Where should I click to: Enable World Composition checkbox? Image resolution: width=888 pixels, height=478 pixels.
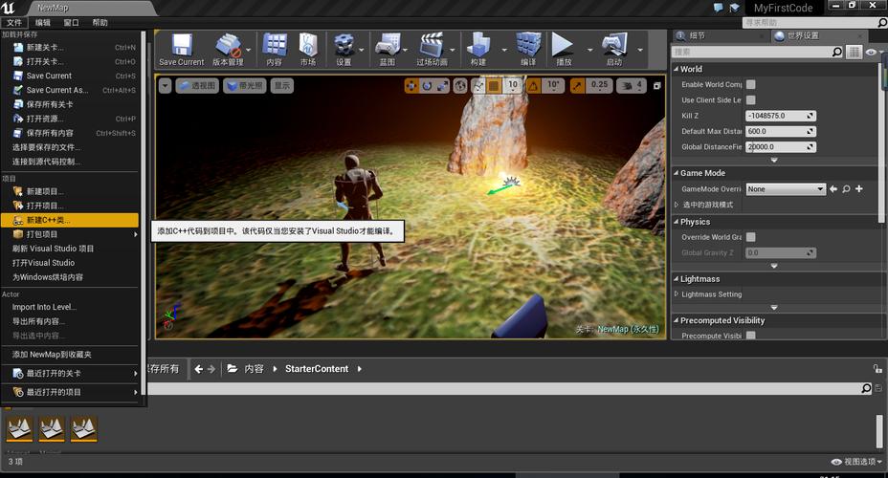pyautogui.click(x=750, y=84)
